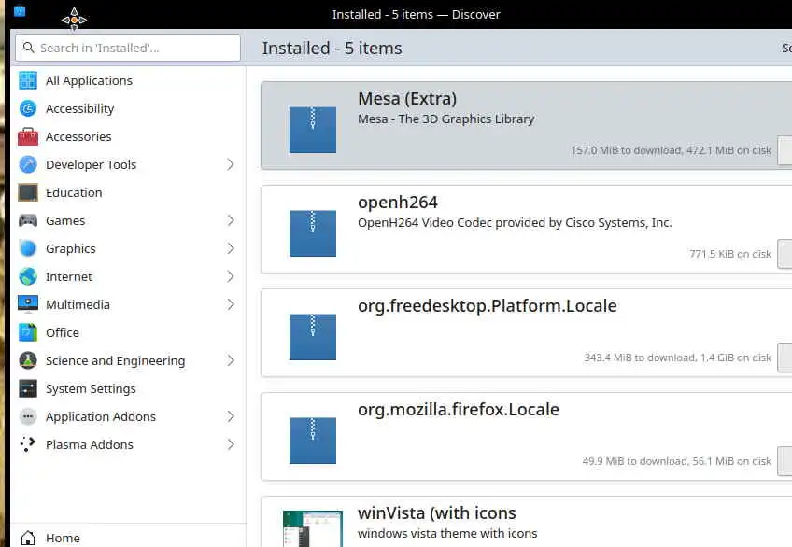Click the Games controller icon

pos(28,220)
